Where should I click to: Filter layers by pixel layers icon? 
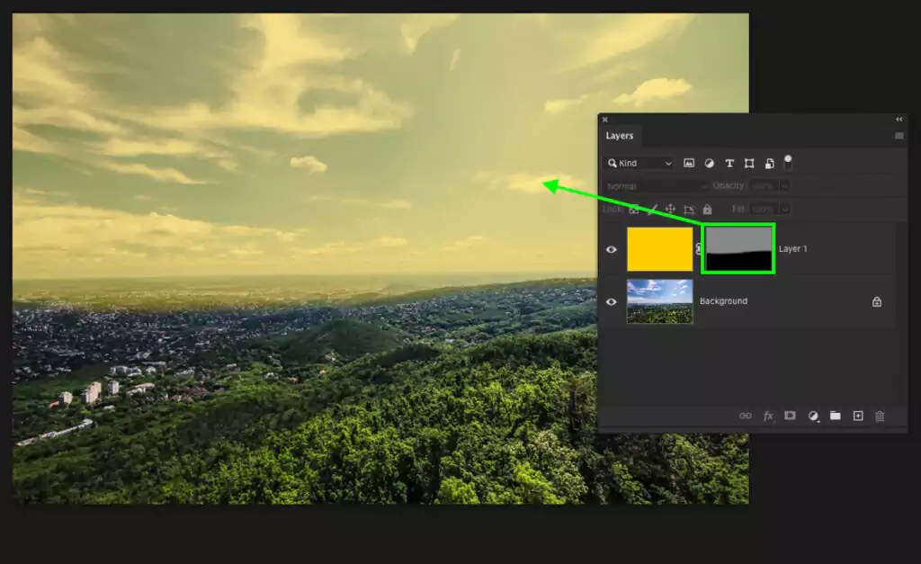point(689,164)
